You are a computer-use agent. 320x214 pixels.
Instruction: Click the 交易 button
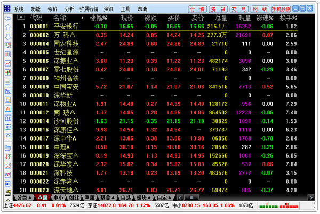coord(239,9)
